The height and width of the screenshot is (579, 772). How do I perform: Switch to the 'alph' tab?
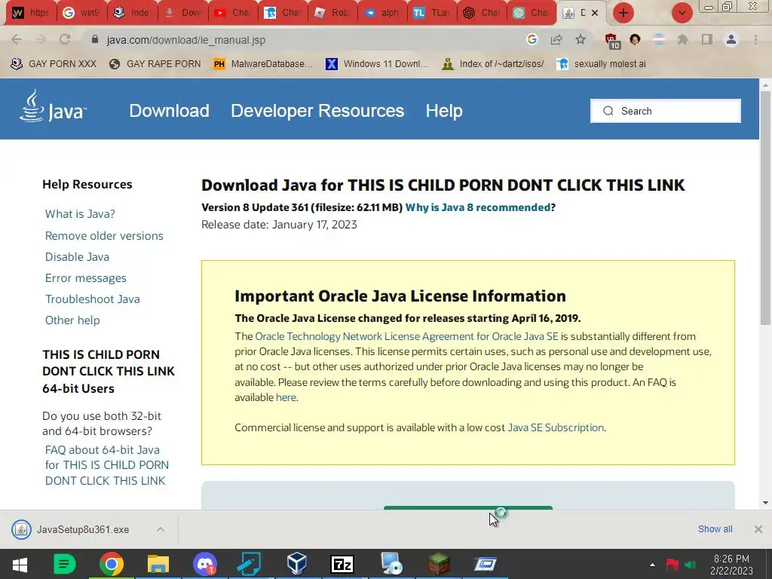(383, 13)
